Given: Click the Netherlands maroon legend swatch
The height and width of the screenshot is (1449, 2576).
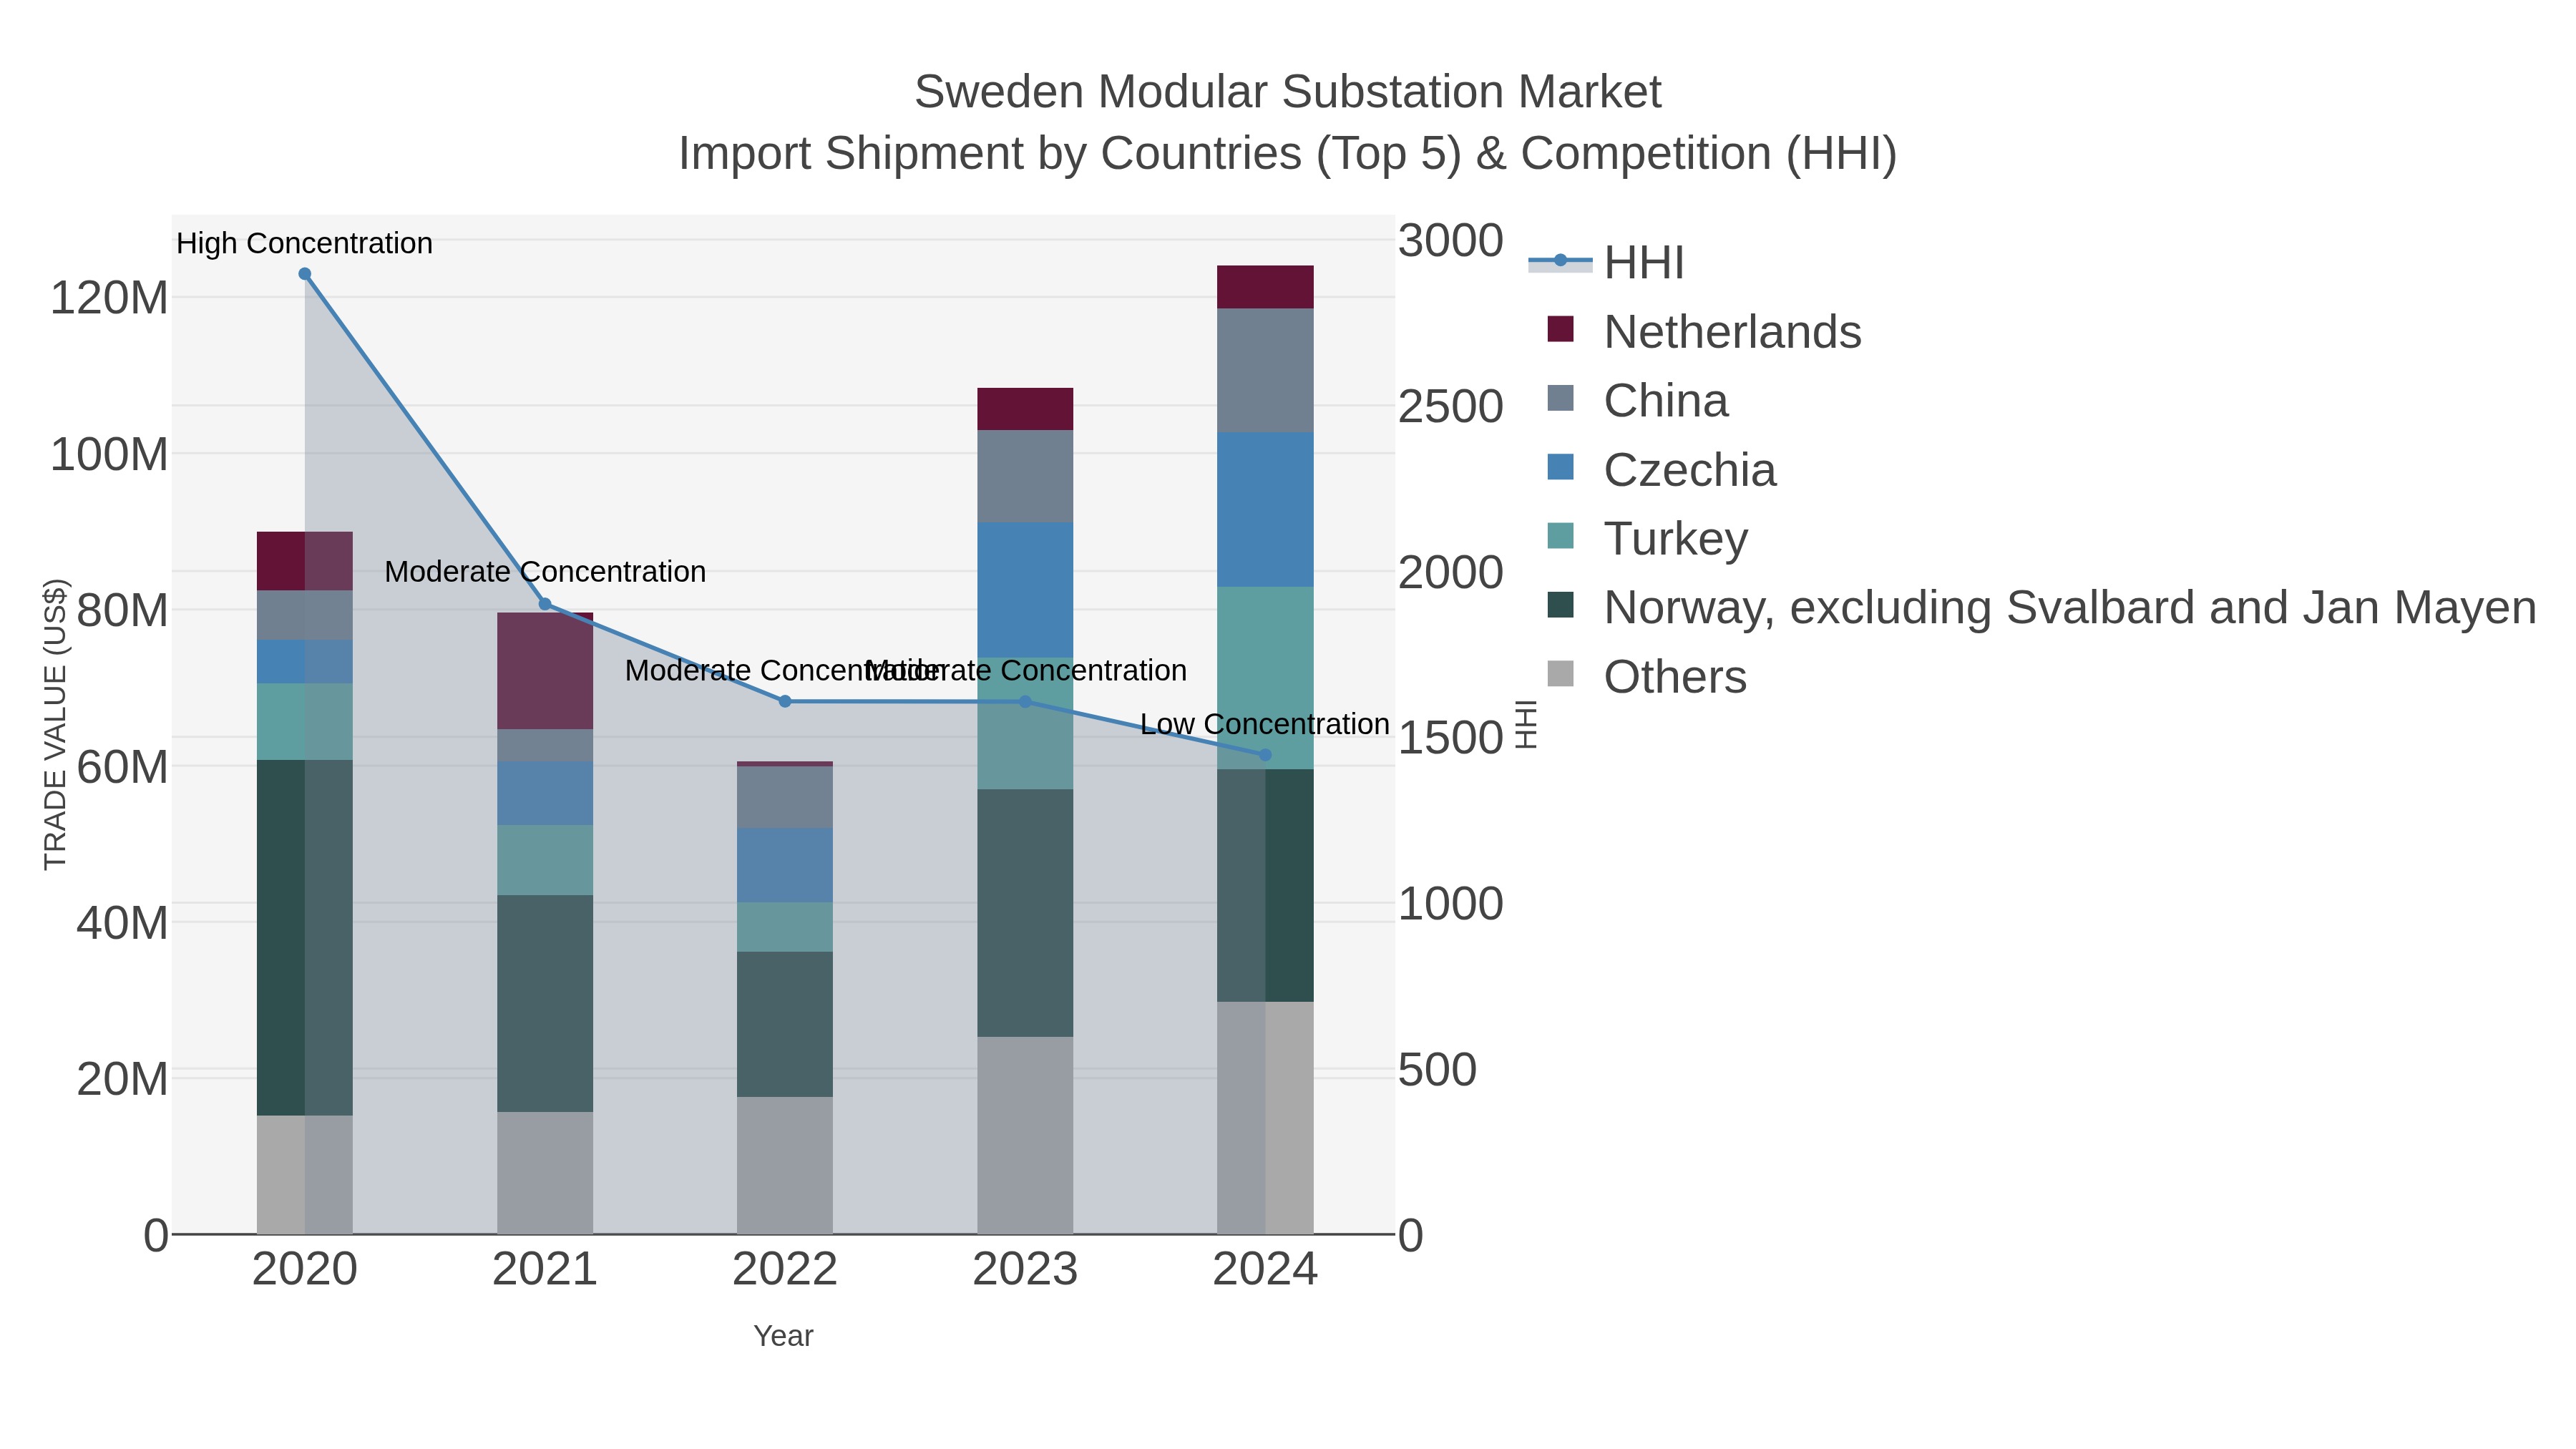Looking at the screenshot, I should pos(1560,329).
